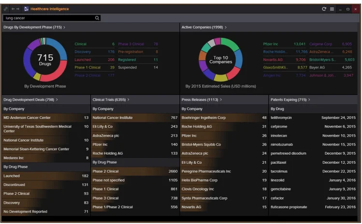The height and width of the screenshot is (224, 362).
Task: Expand Drug Development Deals chevron
Action: [x=57, y=100]
